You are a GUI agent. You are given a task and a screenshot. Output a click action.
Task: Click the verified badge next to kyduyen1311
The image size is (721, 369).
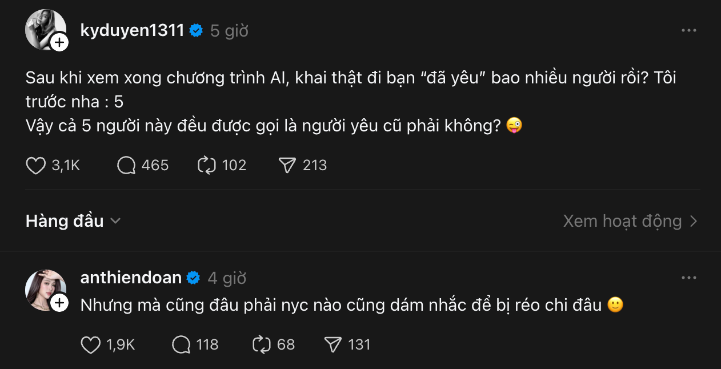tap(196, 31)
